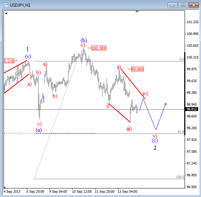Click the 96.565 price scale value
This screenshot has width=201, height=197.
(192, 187)
